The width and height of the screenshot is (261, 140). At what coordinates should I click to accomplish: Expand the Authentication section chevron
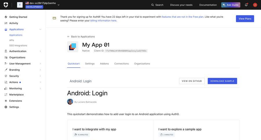pos(40,51)
